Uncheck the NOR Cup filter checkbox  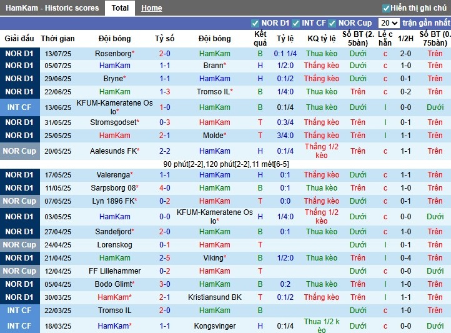[332, 23]
